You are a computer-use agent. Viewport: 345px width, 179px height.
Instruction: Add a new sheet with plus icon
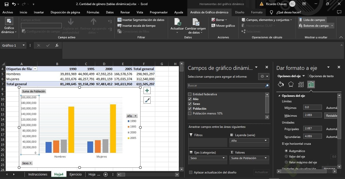[x=106, y=174]
